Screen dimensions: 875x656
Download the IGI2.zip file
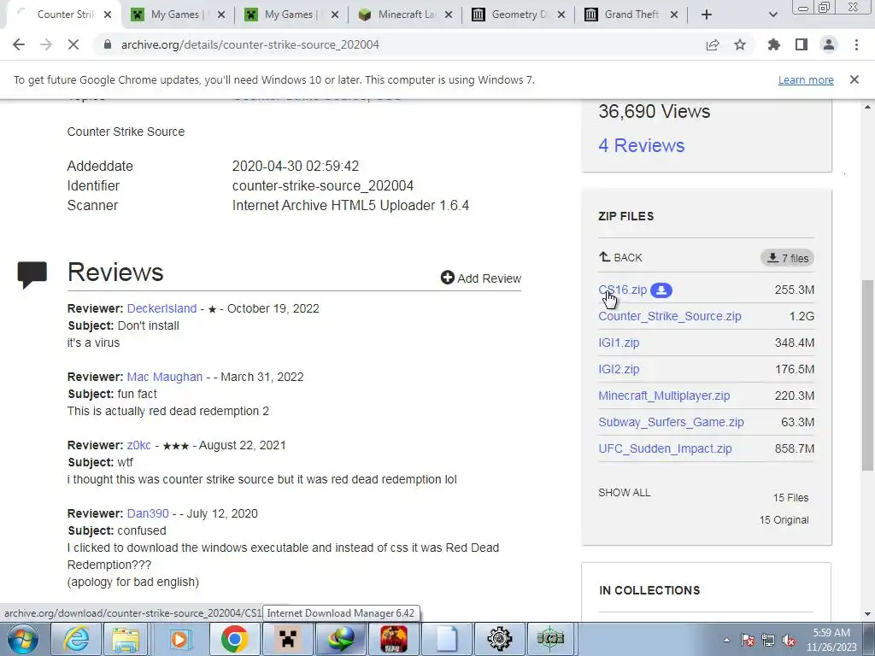[x=619, y=369]
